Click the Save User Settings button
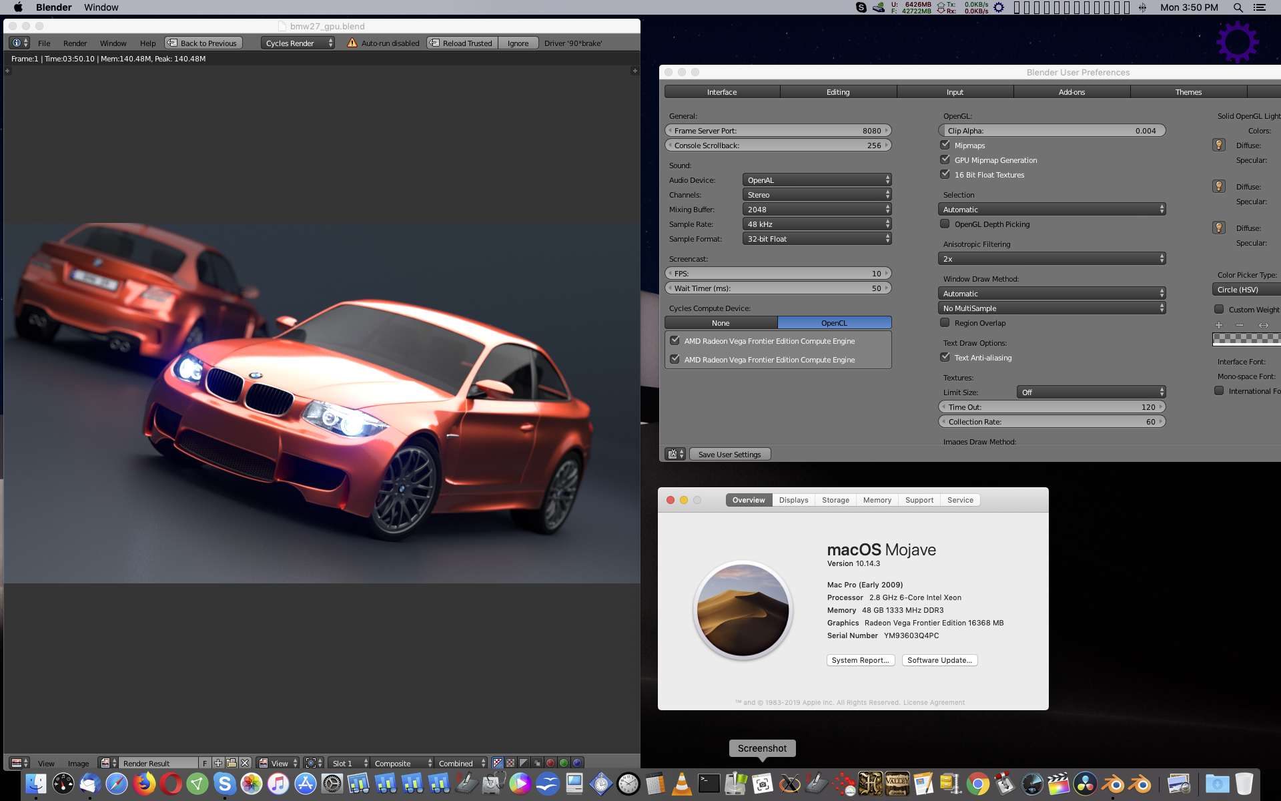Screen dimensions: 1281x801 coord(729,454)
